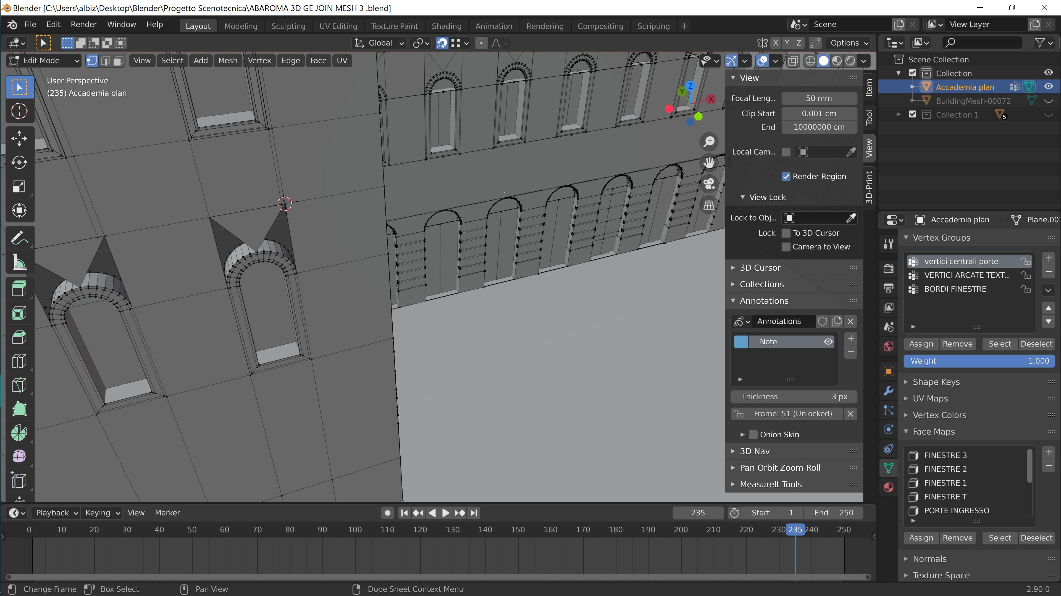Choose the Smooth vertices tool
Image resolution: width=1061 pixels, height=596 pixels.
tap(19, 457)
